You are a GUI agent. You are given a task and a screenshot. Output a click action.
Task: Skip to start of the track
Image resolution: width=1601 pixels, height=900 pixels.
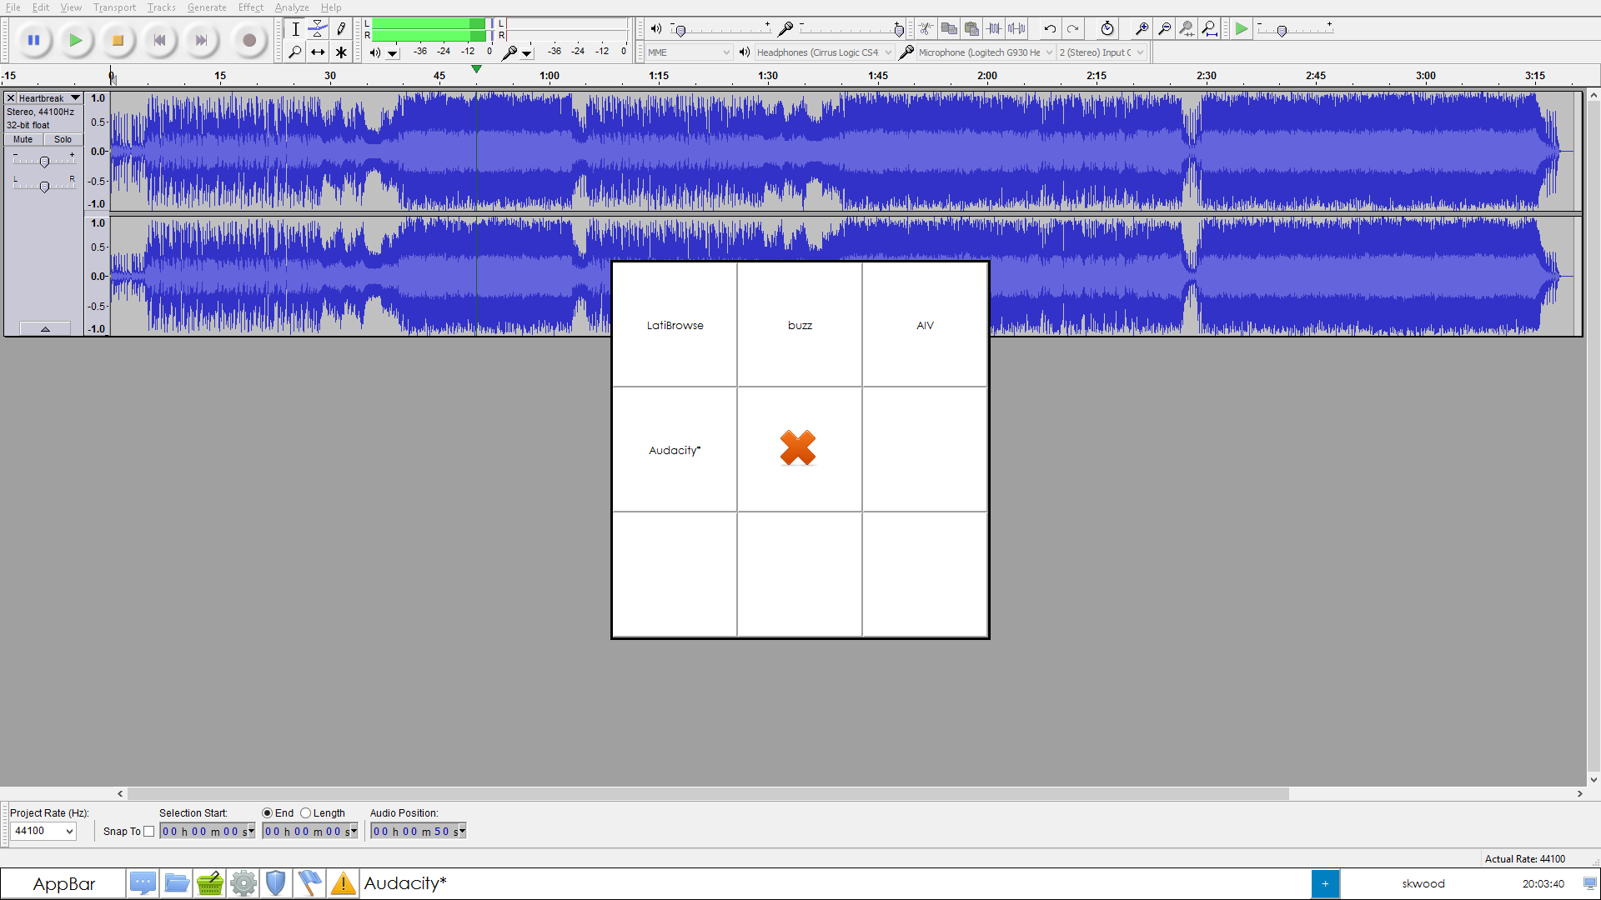(x=159, y=40)
